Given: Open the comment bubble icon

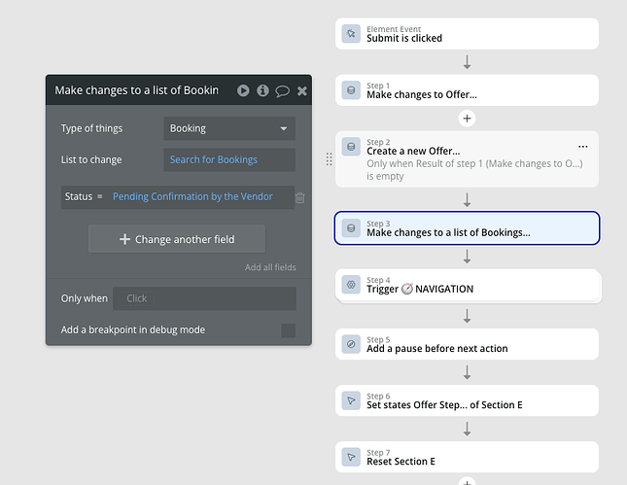Looking at the screenshot, I should pyautogui.click(x=282, y=90).
